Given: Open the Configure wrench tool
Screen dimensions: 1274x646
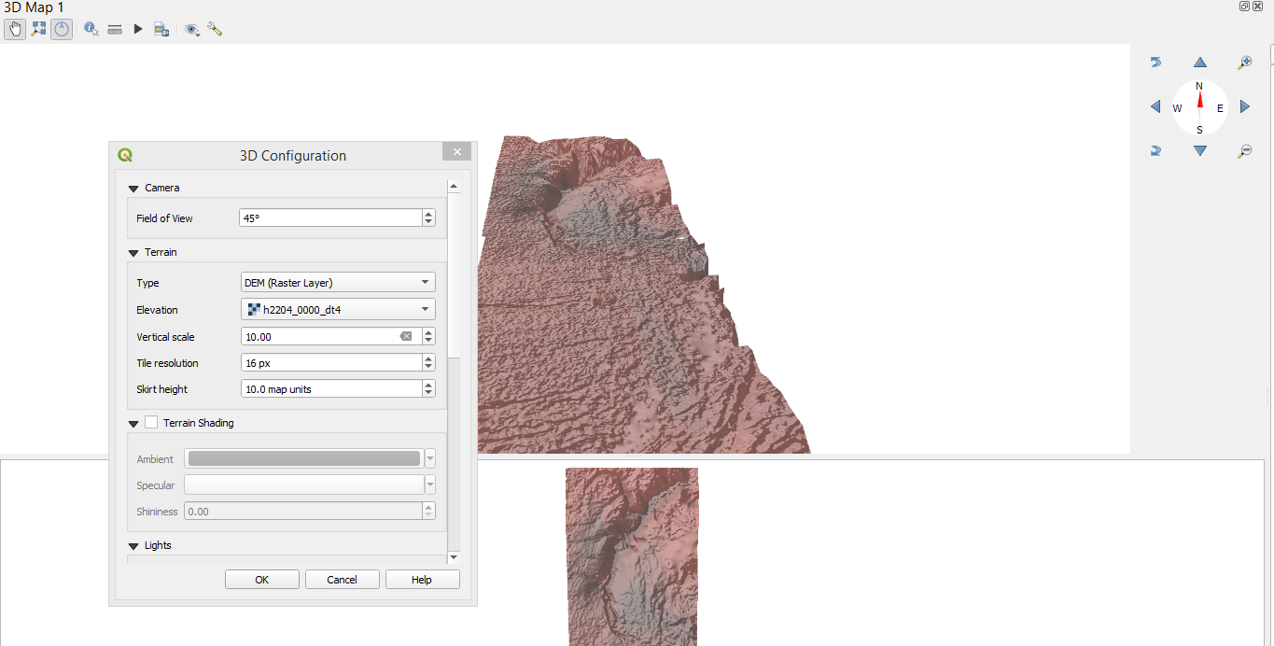Looking at the screenshot, I should 215,29.
